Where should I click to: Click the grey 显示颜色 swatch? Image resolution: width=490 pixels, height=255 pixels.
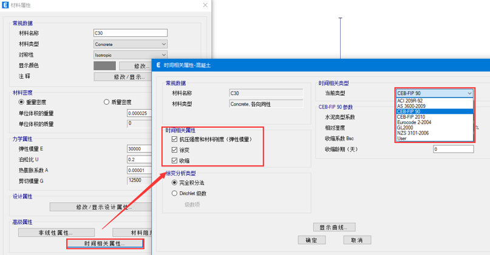click(104, 66)
